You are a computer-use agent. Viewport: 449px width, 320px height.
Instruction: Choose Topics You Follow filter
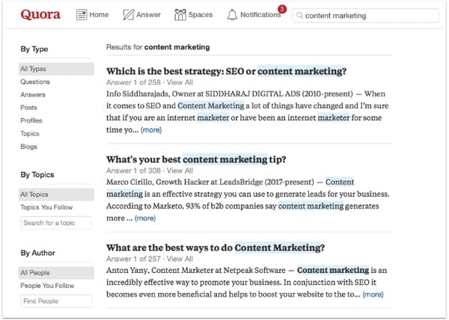click(46, 207)
